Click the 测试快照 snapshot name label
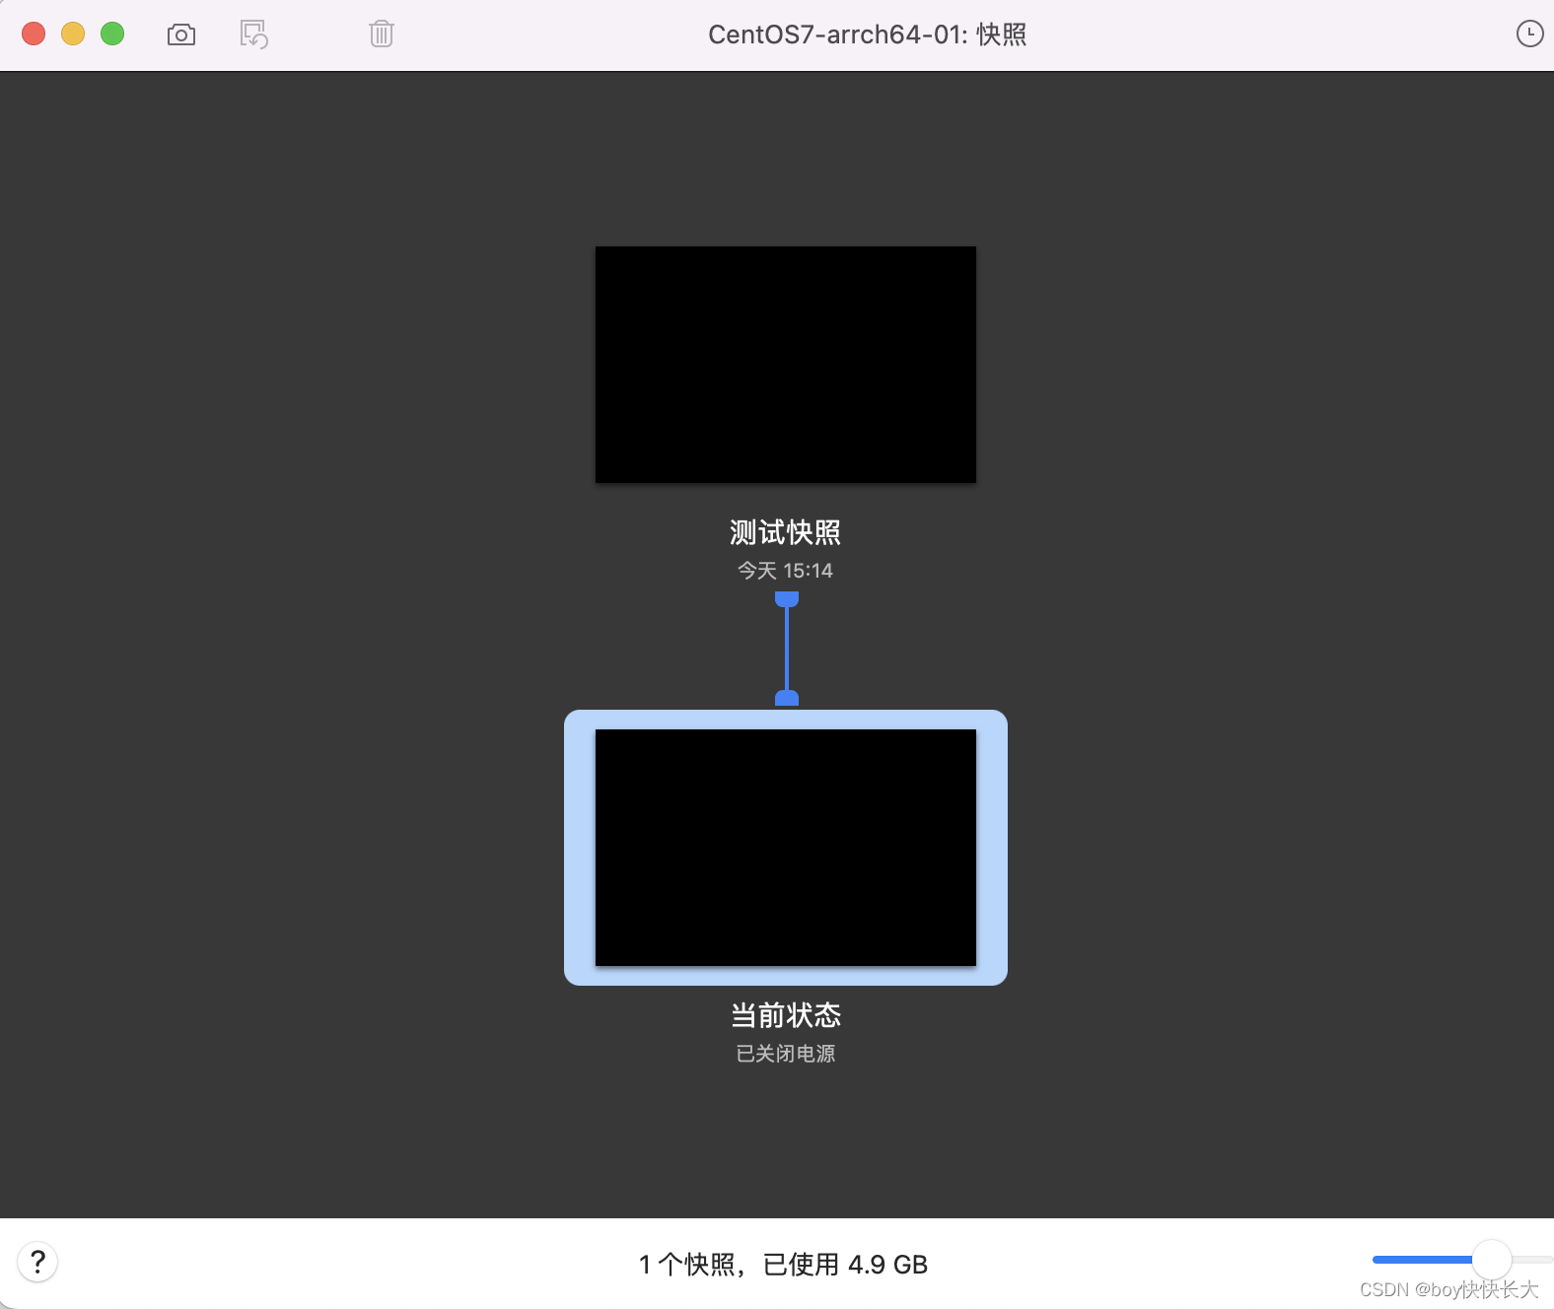The width and height of the screenshot is (1554, 1309). point(786,532)
